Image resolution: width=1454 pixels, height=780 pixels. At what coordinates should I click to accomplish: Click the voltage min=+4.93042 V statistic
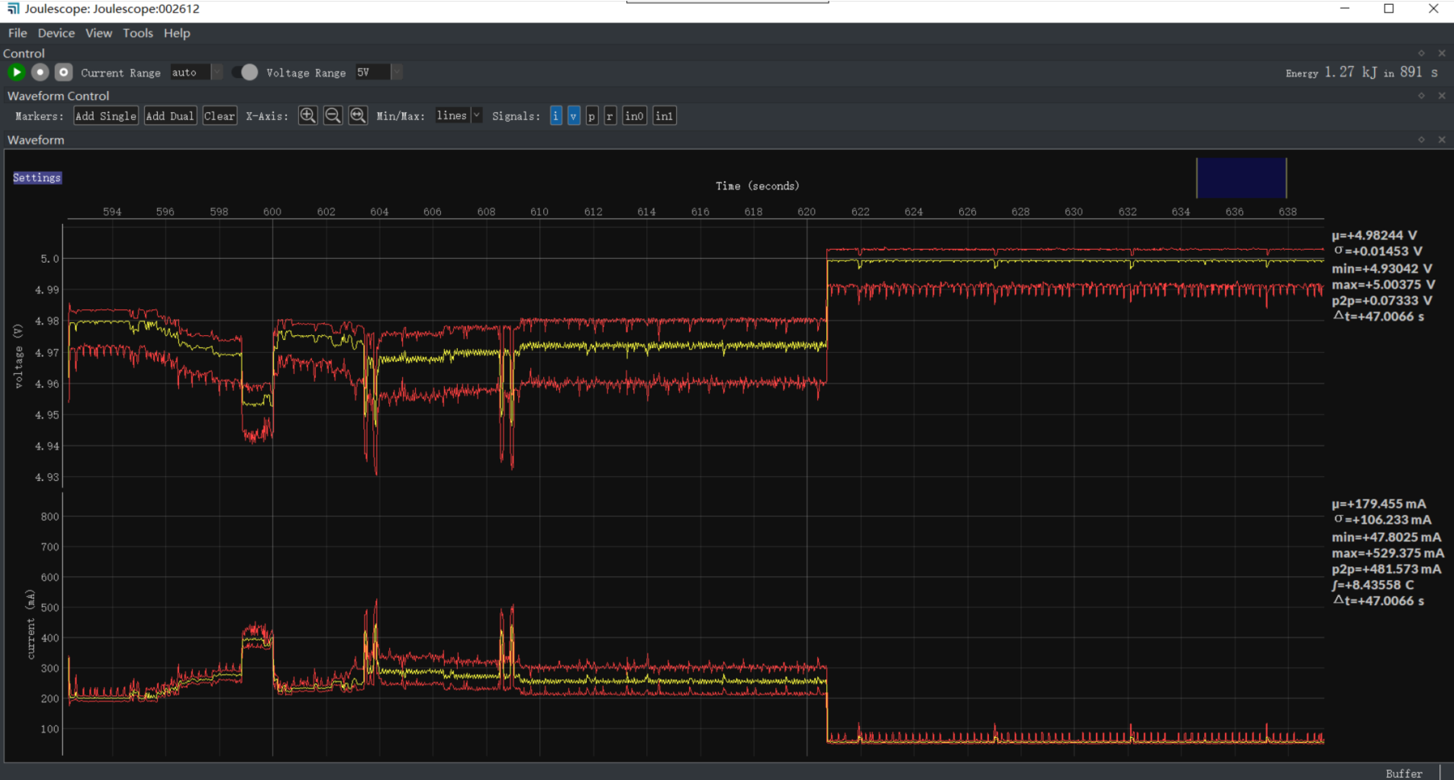point(1381,268)
